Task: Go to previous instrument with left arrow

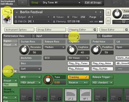Action: point(96,12)
